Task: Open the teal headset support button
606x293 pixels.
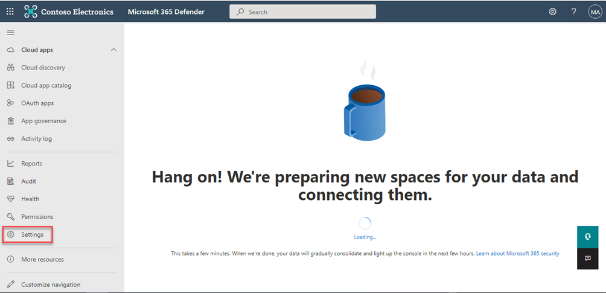Action: coord(588,237)
